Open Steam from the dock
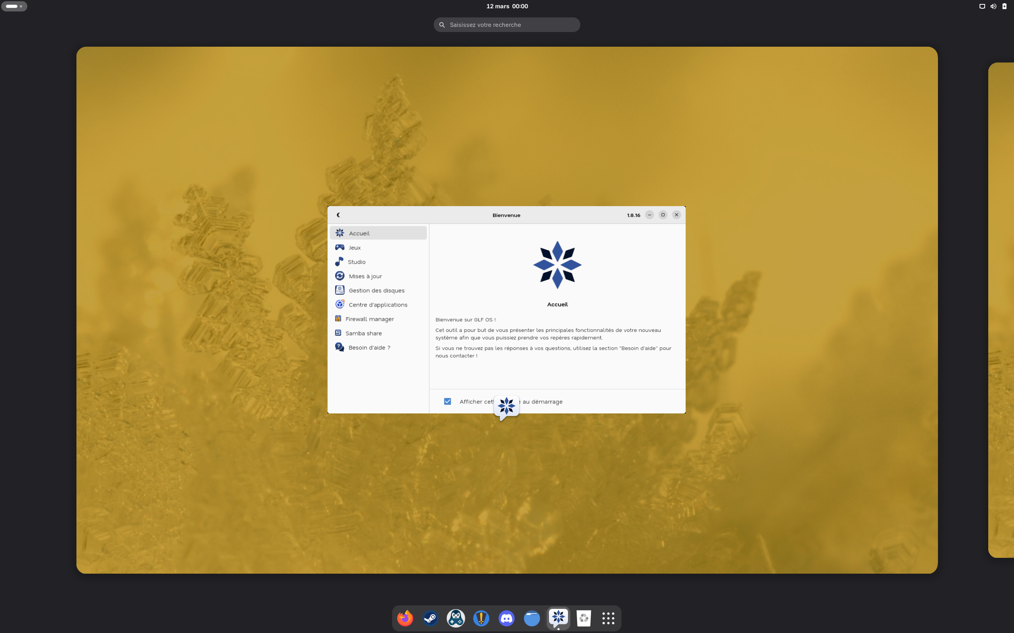1014x633 pixels. 430,618
